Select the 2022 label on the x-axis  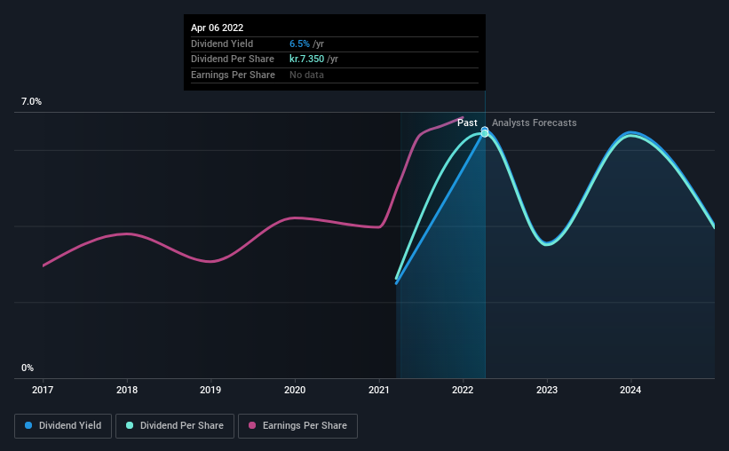pos(463,390)
